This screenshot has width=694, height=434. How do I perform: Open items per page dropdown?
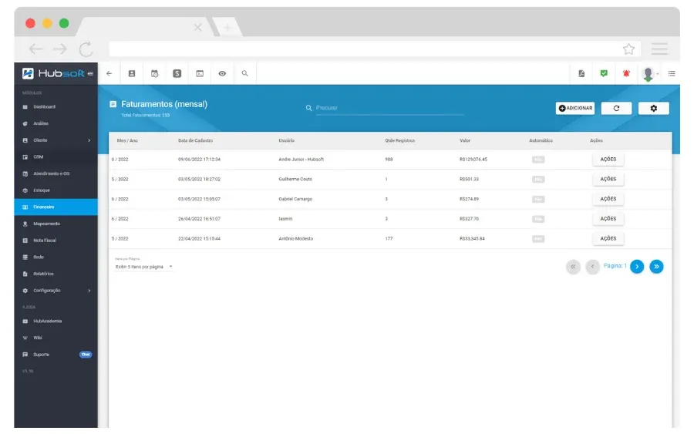(143, 267)
